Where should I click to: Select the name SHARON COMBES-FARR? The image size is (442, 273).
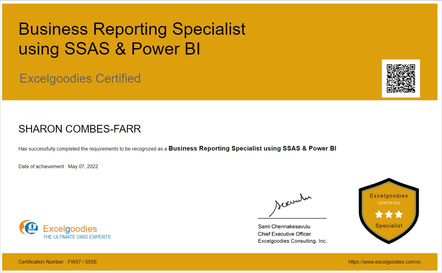pyautogui.click(x=80, y=129)
